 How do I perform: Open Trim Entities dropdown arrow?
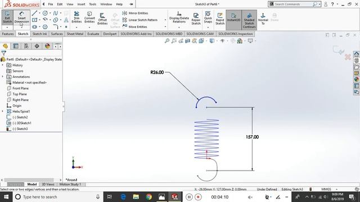(76, 27)
